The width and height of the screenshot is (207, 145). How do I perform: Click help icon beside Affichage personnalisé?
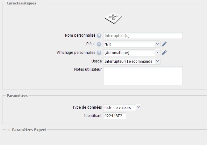tap(99, 53)
